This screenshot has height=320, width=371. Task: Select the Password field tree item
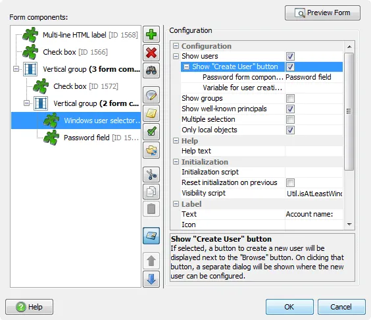coord(101,138)
